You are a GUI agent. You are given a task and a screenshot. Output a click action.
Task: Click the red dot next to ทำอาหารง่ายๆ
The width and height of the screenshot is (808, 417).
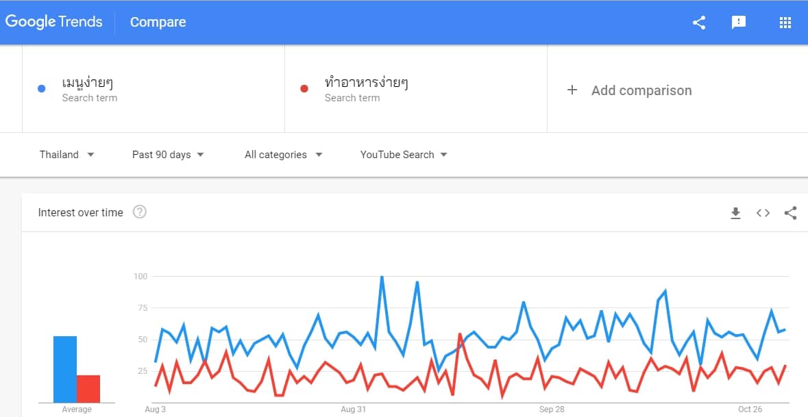304,88
